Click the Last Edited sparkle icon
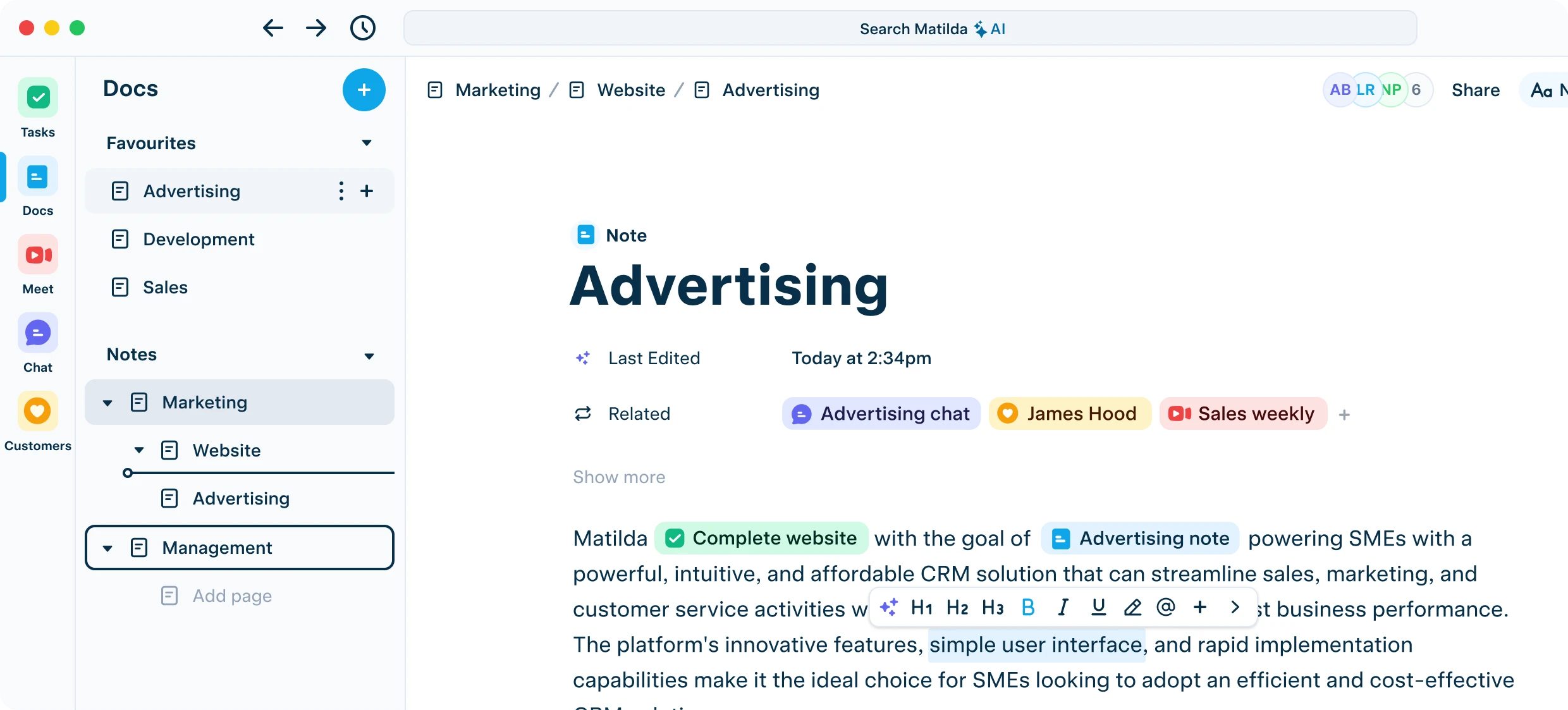This screenshot has width=1568, height=710. (x=583, y=358)
